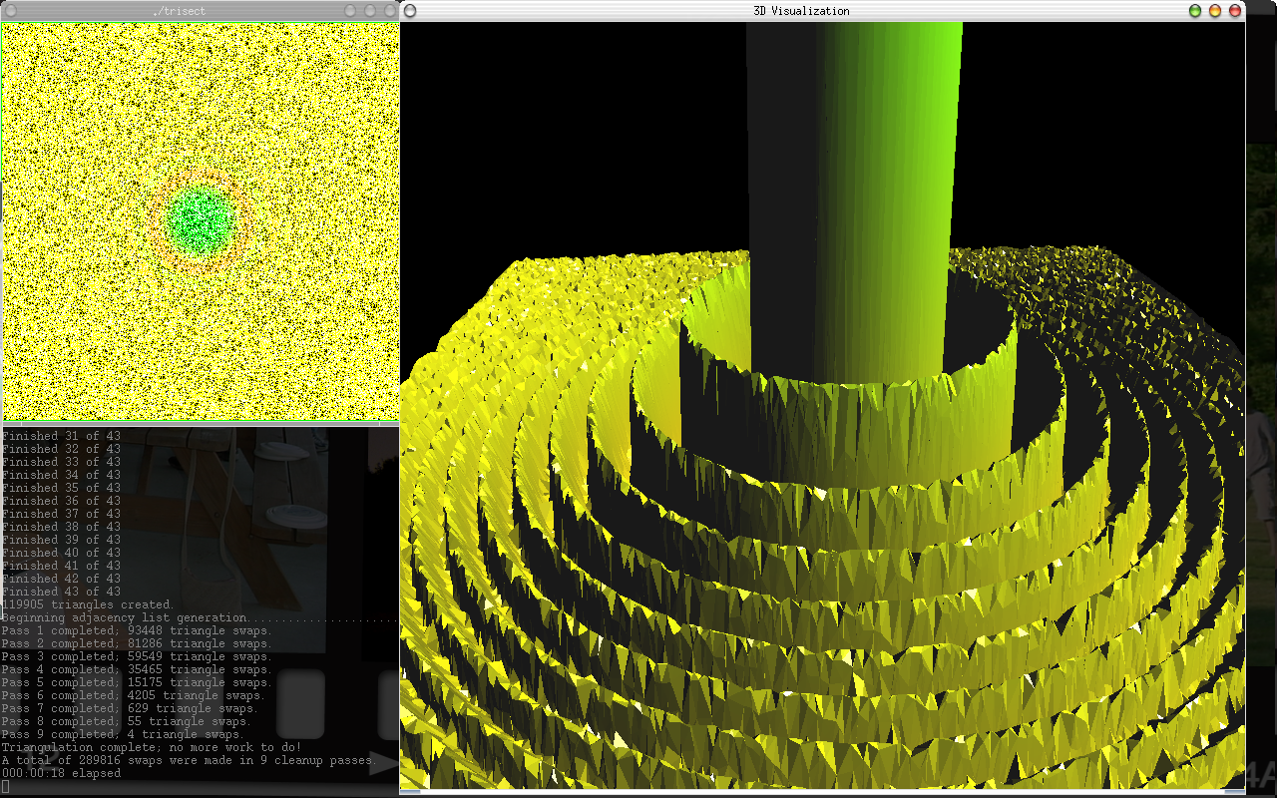This screenshot has height=798, width=1277.
Task: Open window menu button of ./trisect window
Action: point(11,10)
